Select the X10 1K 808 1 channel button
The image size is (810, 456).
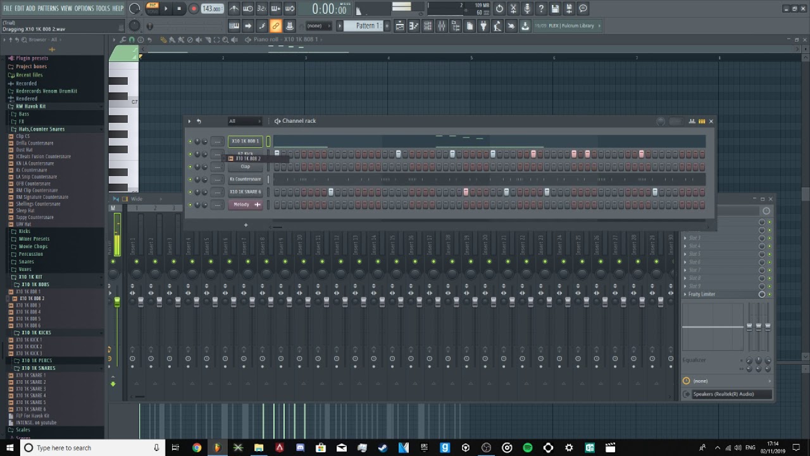pyautogui.click(x=245, y=141)
